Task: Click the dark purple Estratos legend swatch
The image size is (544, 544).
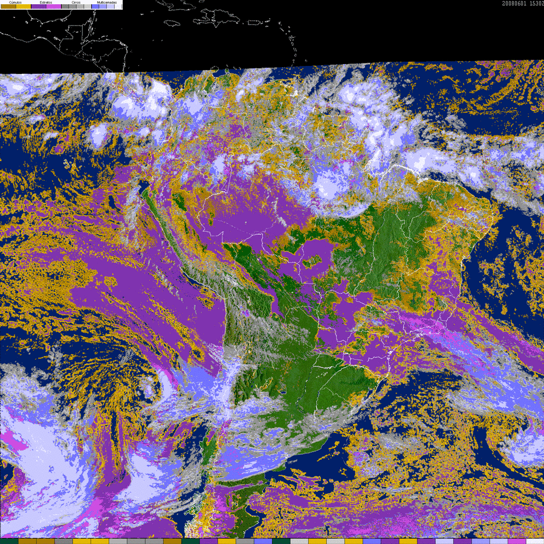Action: pyautogui.click(x=39, y=6)
